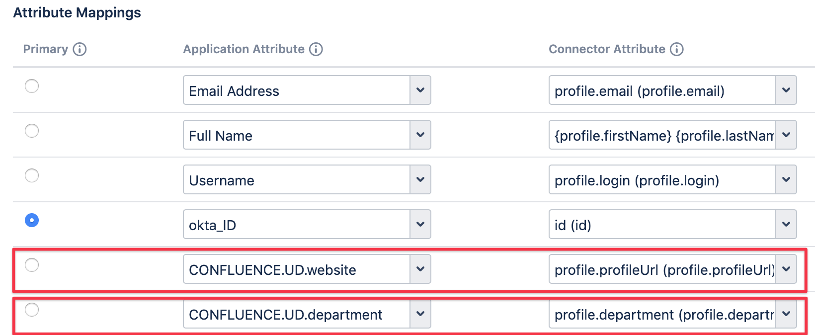The width and height of the screenshot is (815, 335).
Task: Choose CONFLUENCE.UD.website row as primary
Action: click(32, 265)
